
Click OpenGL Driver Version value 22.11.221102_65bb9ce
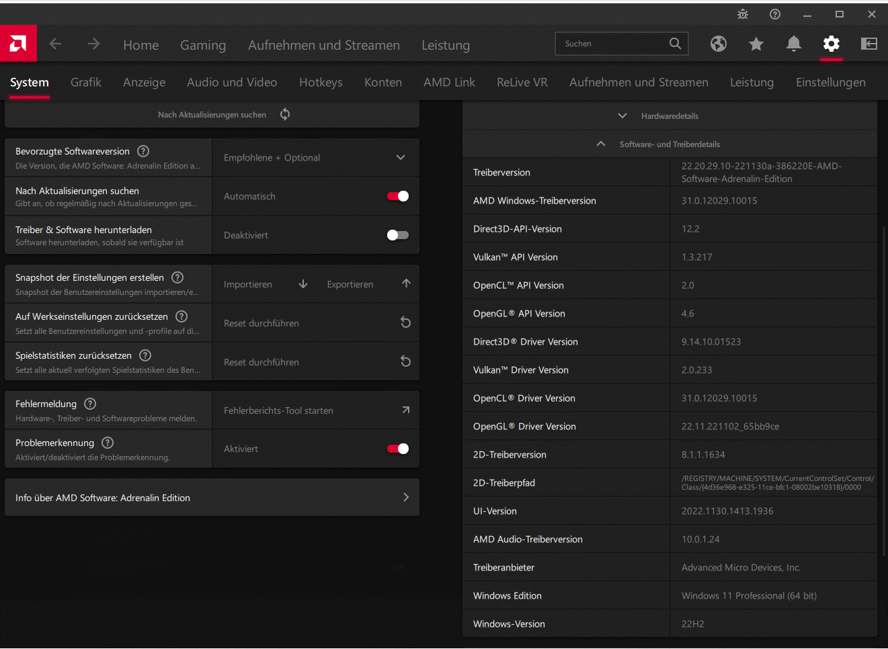point(730,427)
